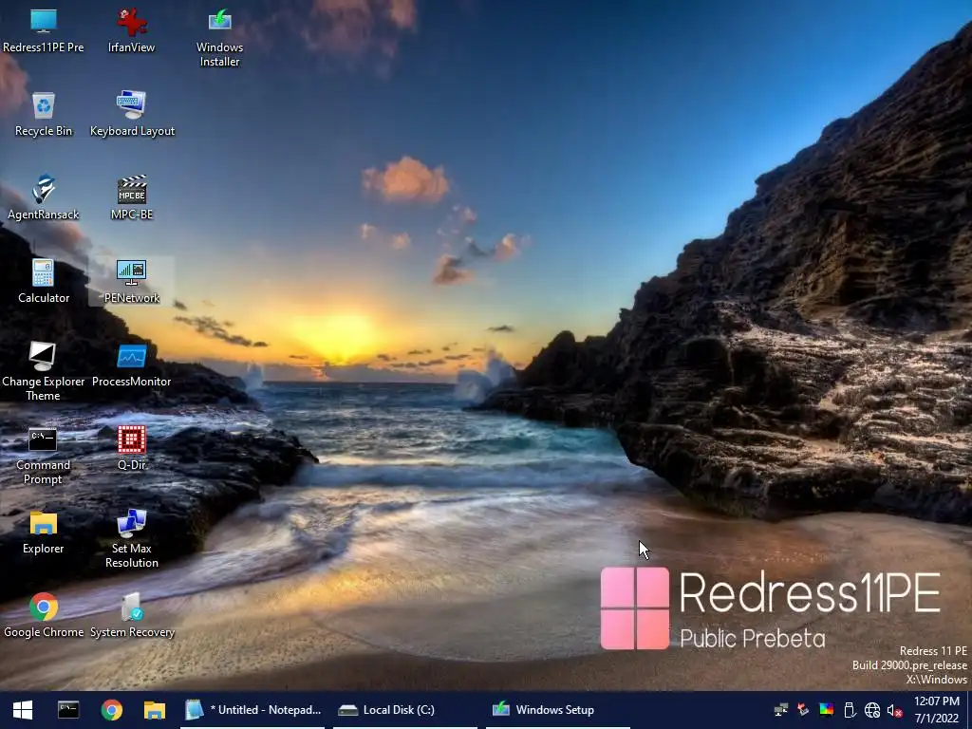This screenshot has width=972, height=729.
Task: Select the Set Max Resolution icon
Action: coord(131,539)
